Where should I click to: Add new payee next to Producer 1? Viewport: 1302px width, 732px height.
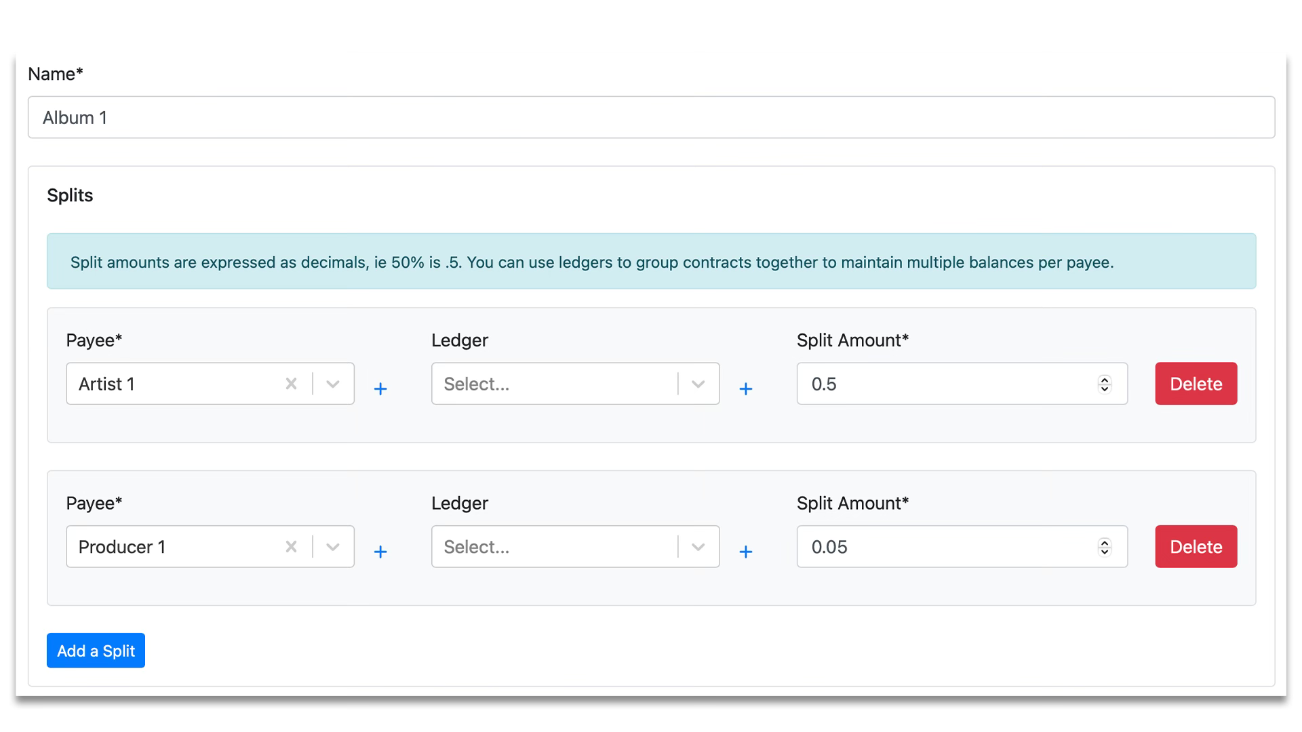(380, 551)
